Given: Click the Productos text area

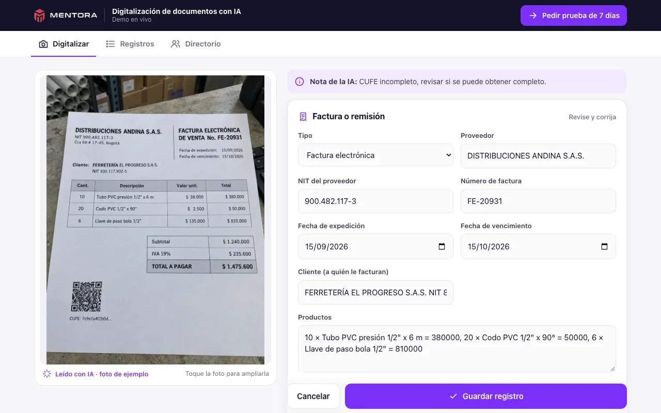Looking at the screenshot, I should click(457, 348).
